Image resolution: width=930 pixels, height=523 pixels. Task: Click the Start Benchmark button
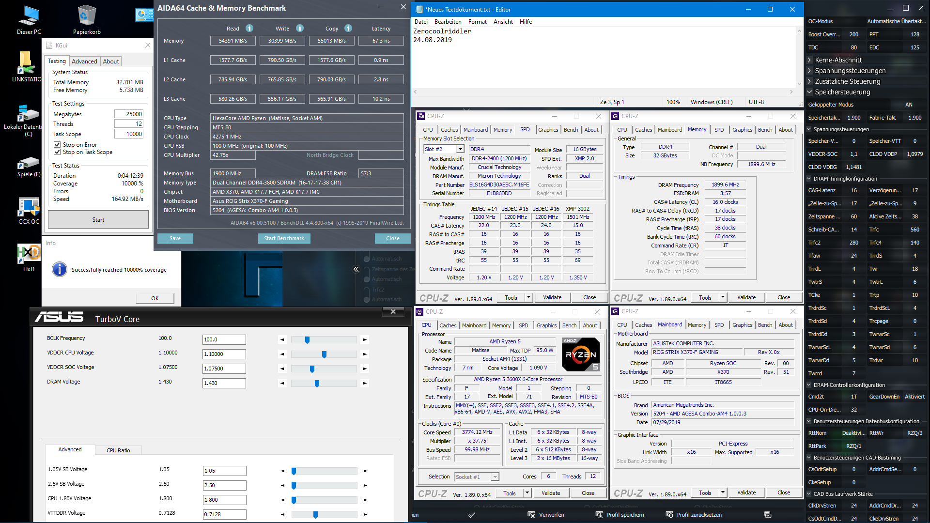284,238
